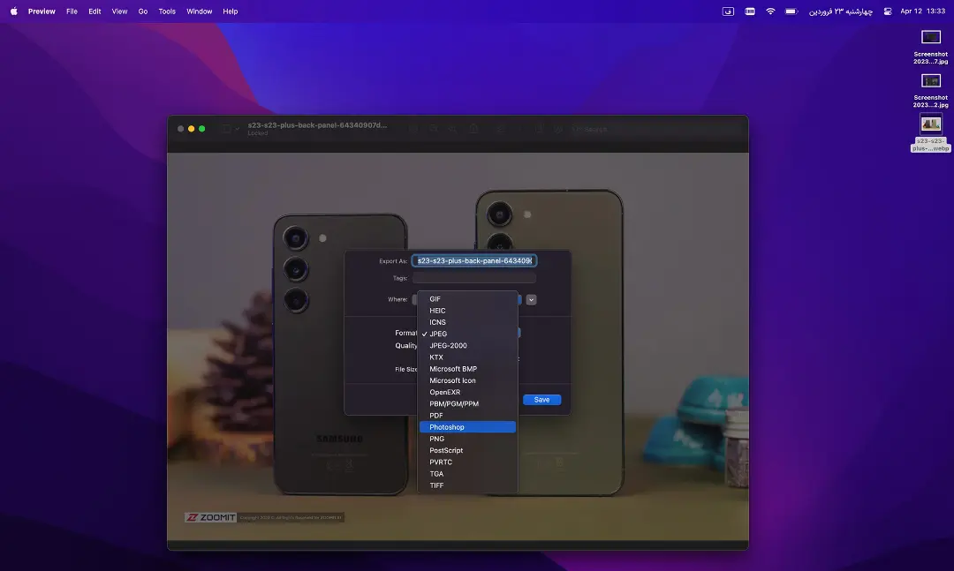Viewport: 954px width, 571px height.
Task: Open the Help menu
Action: point(230,11)
